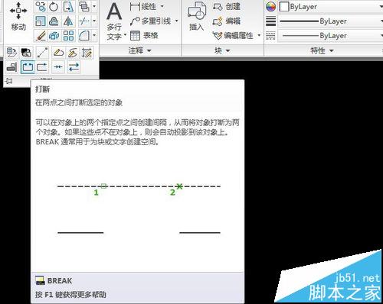Select the Lengthen tool icon
Viewport: 383px width, 304px height.
(x=42, y=53)
